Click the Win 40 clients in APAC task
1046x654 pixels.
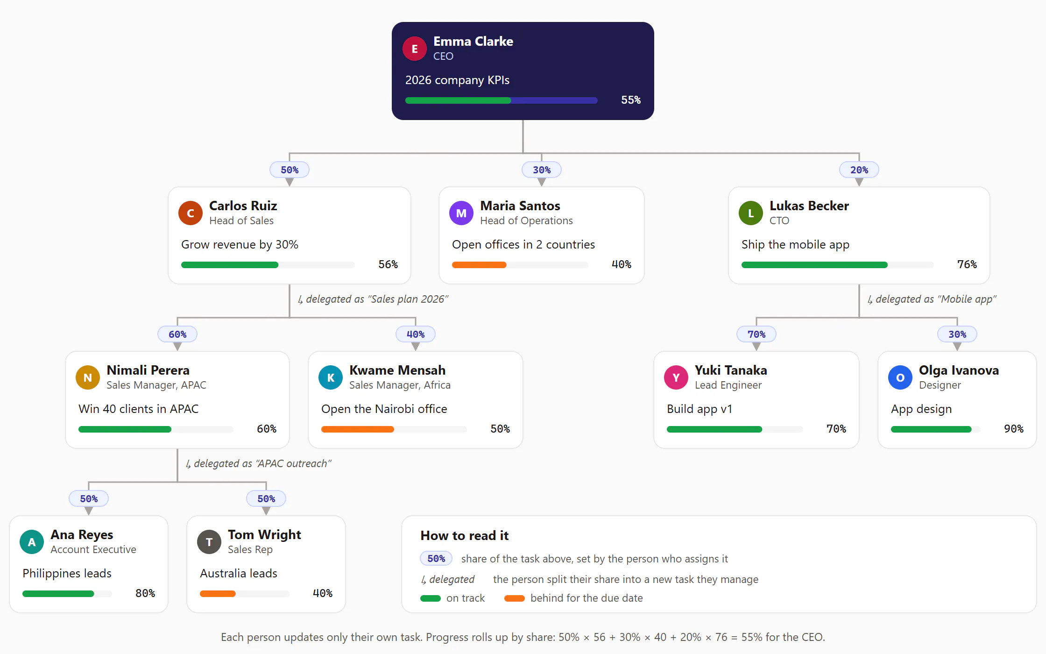139,409
